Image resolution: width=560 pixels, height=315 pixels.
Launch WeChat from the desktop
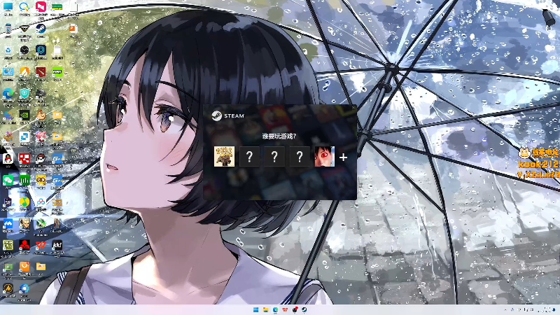(8, 180)
